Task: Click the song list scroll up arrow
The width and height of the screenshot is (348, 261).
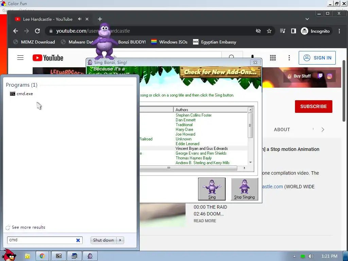Action: 250,110
